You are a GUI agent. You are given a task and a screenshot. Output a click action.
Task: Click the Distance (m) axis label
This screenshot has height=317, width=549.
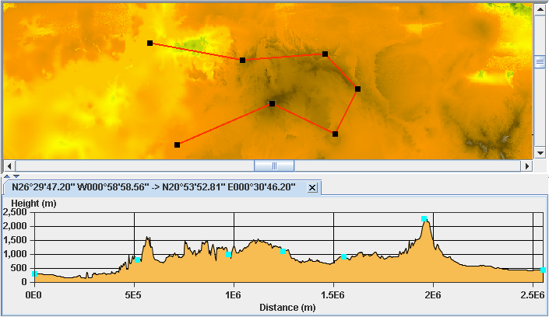coord(287,308)
